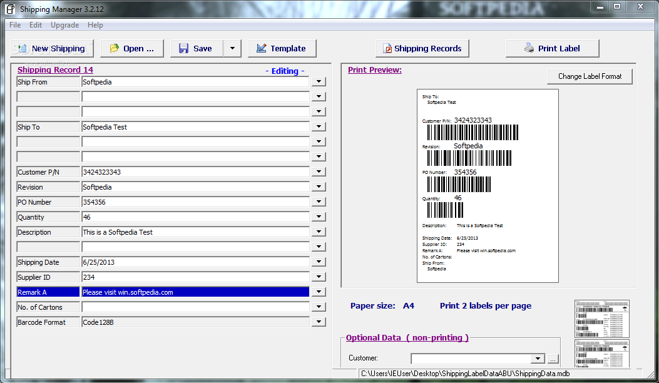Click the empty No. of Cartons field

tap(195, 307)
